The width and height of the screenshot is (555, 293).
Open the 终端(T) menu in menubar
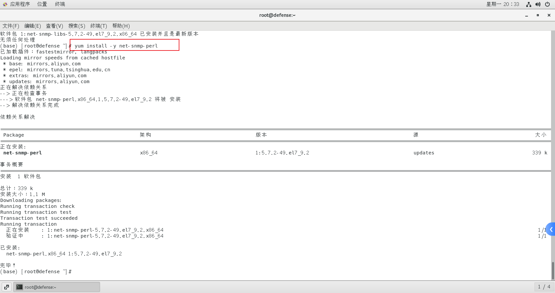[x=99, y=26]
